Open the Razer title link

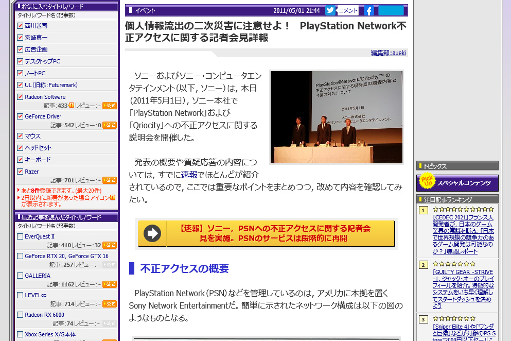click(x=31, y=172)
